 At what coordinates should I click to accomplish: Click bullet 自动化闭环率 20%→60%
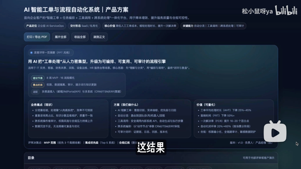pyautogui.click(x=225, y=126)
